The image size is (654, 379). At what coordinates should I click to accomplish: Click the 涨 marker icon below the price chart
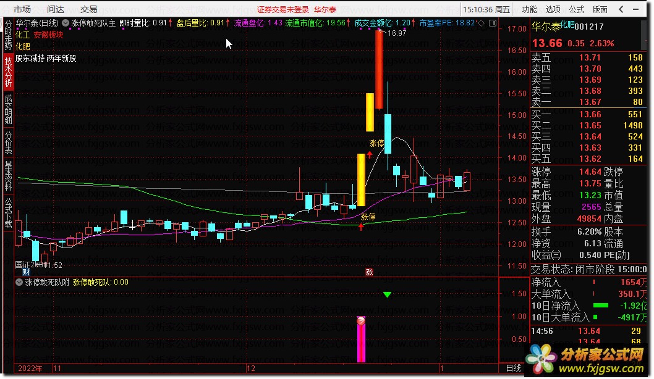coord(369,272)
